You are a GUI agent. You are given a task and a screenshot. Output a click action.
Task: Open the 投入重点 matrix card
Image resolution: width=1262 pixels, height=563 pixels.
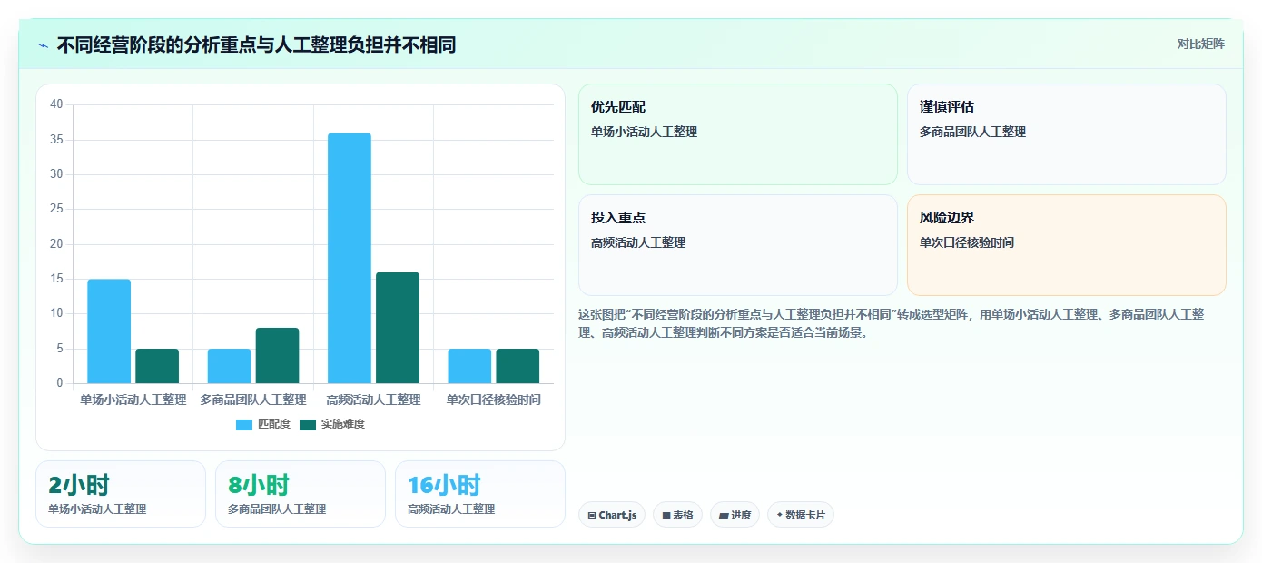coord(738,245)
